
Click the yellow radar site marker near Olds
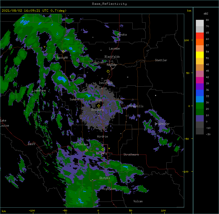[99, 106]
